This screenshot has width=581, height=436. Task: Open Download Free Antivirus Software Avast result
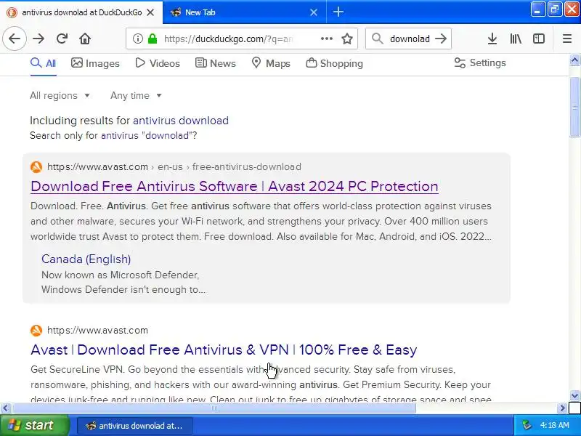click(234, 186)
